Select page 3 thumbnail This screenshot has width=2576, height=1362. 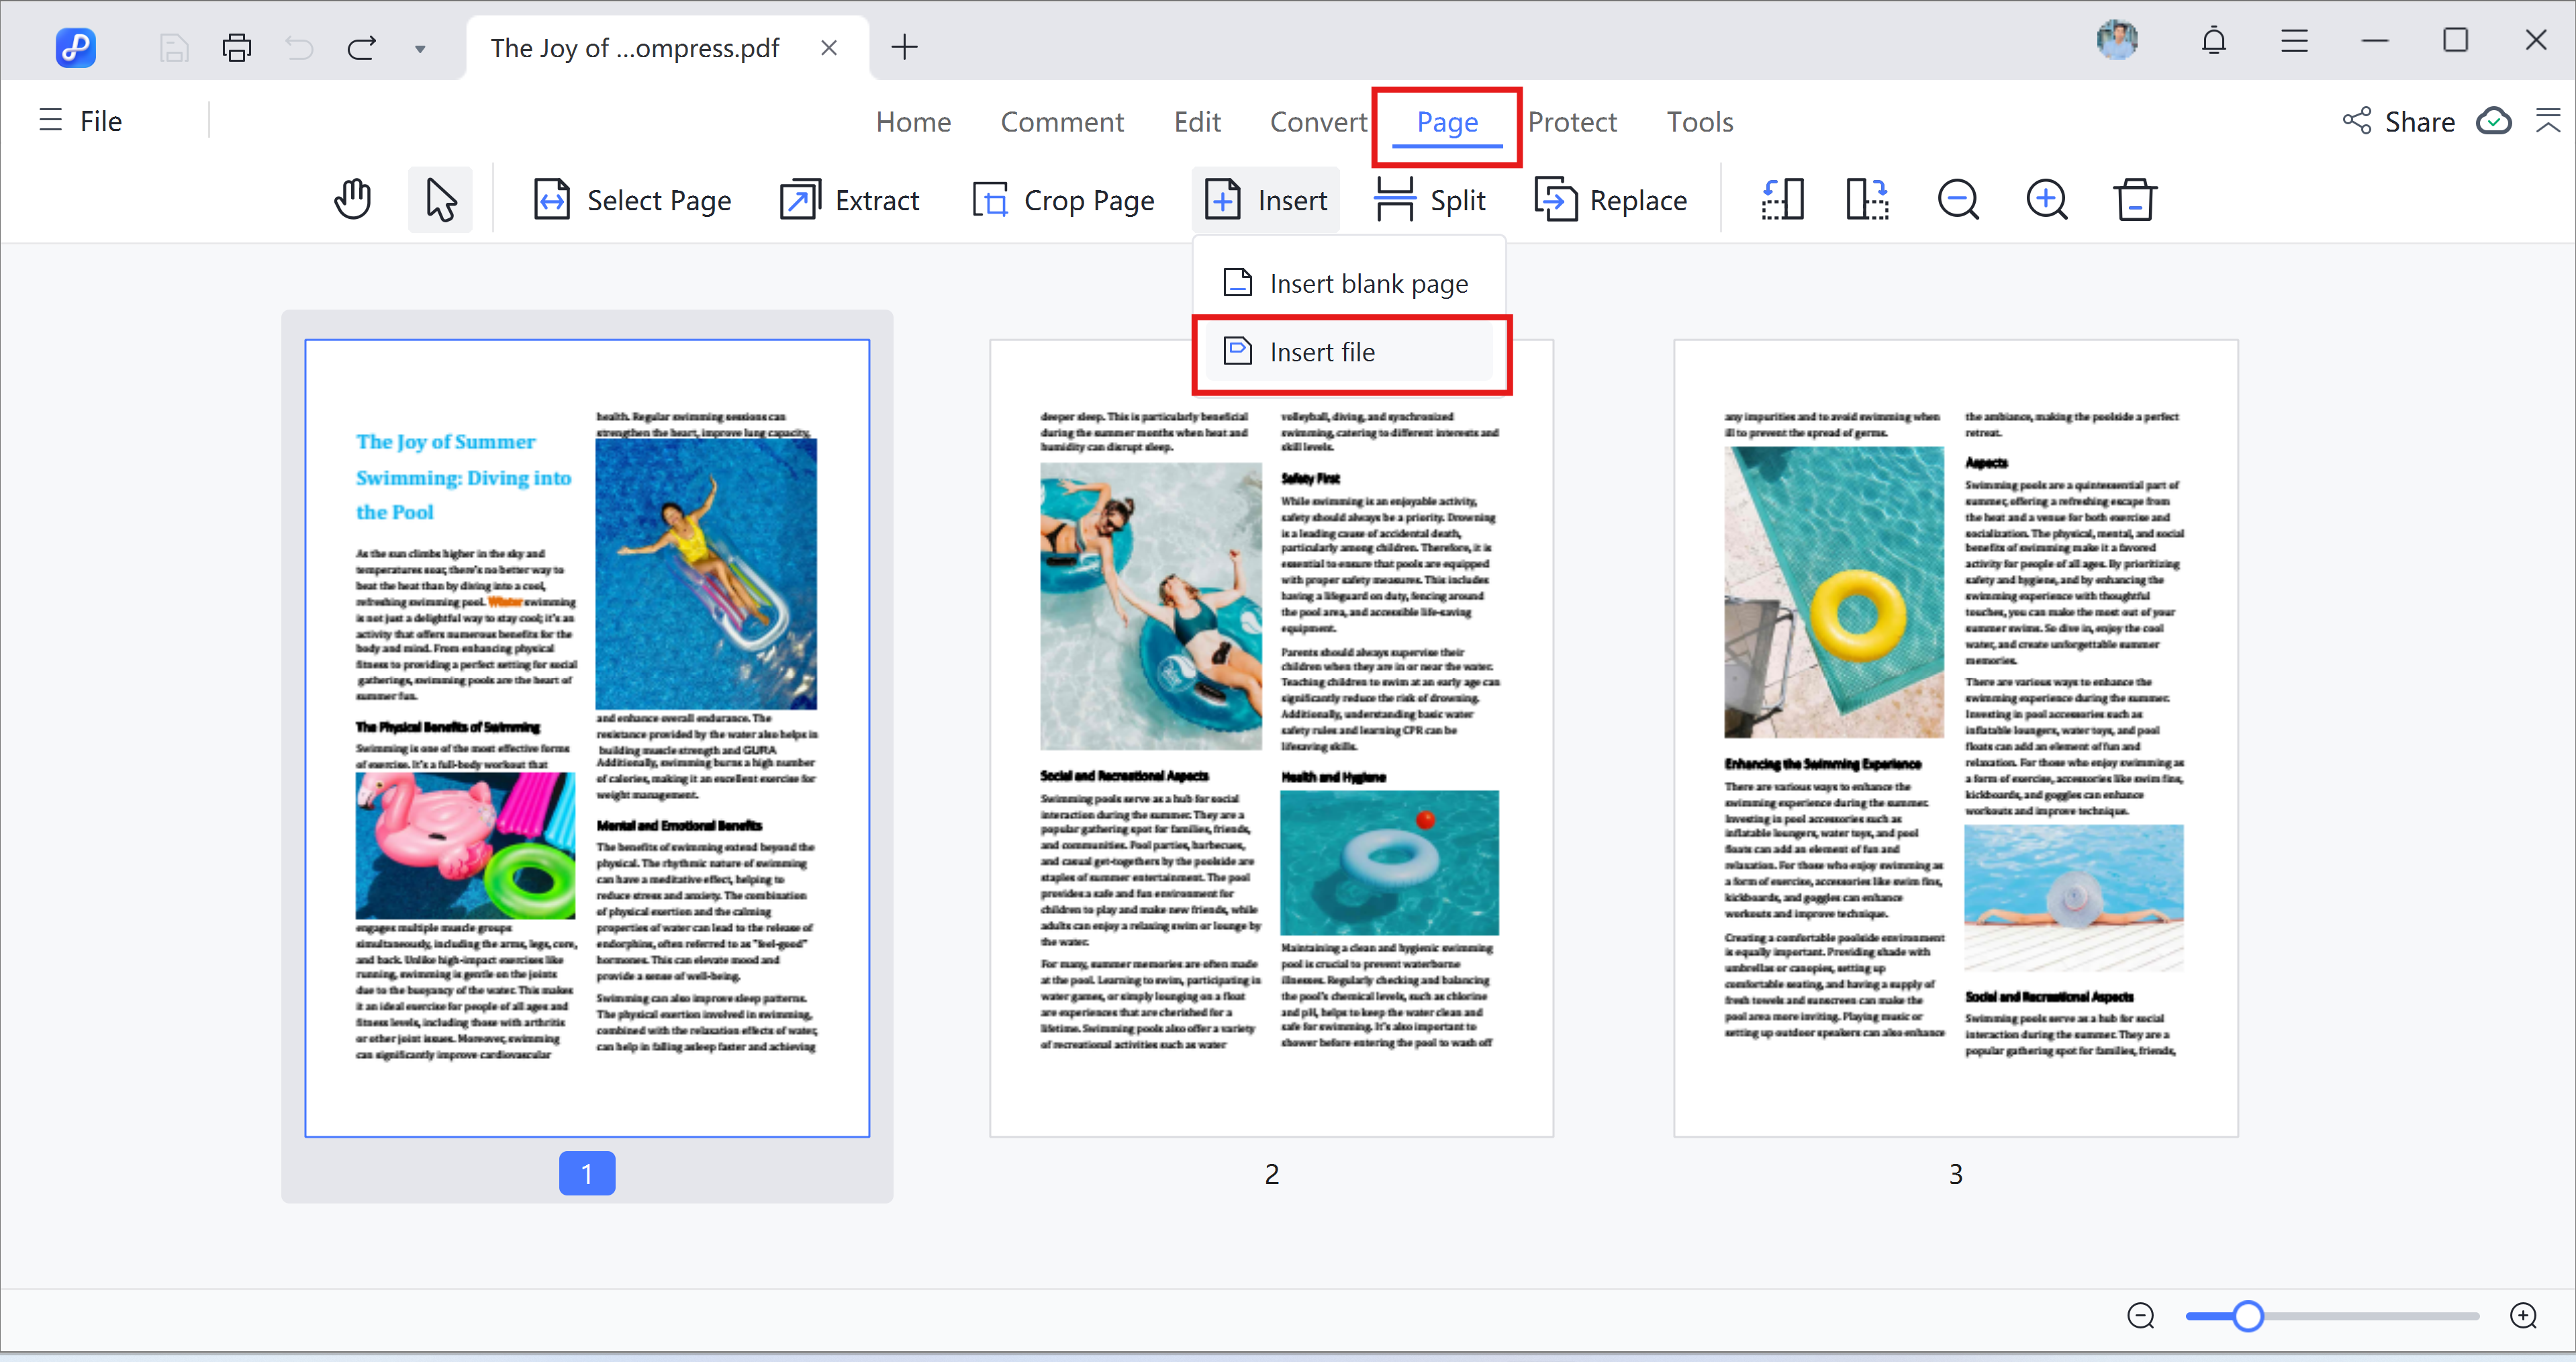point(1955,738)
